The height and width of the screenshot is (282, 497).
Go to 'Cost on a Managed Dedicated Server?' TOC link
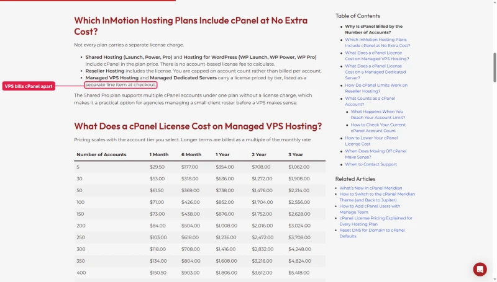pos(375,72)
